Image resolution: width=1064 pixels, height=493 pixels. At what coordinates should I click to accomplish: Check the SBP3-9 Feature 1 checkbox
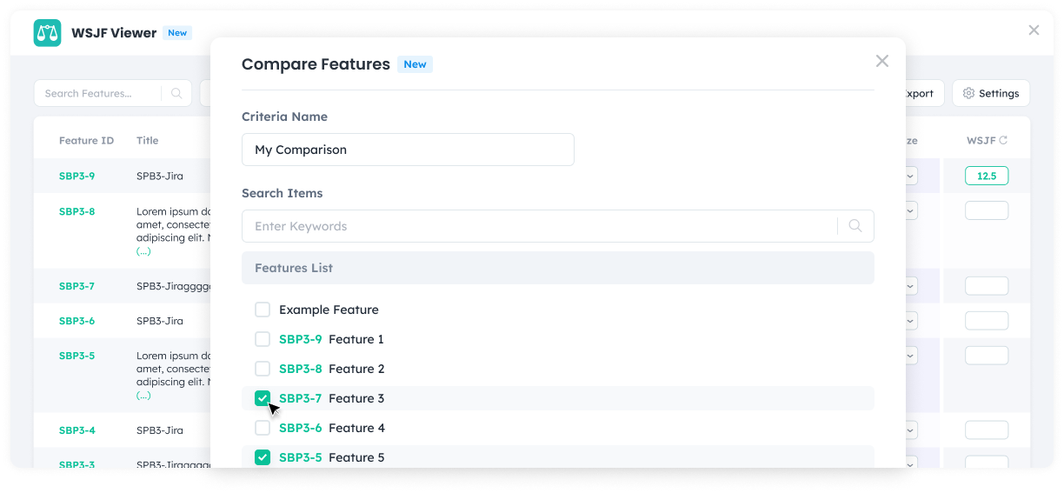[x=263, y=339]
